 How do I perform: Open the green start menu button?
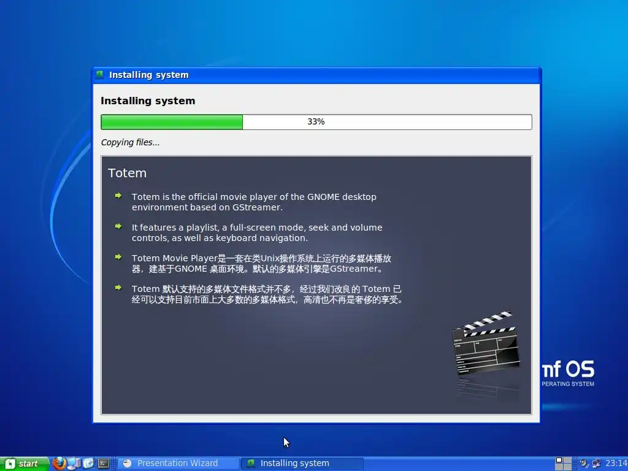pos(24,464)
